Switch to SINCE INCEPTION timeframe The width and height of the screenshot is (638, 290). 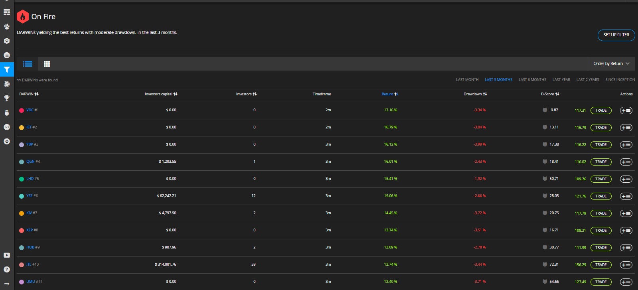pos(620,80)
